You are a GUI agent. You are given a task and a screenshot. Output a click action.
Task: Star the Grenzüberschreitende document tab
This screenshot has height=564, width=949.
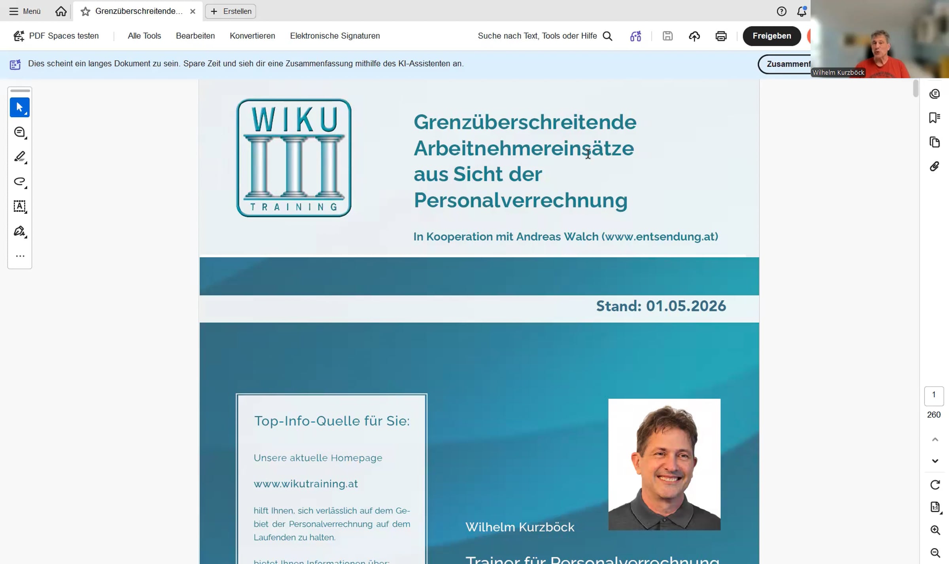85,11
